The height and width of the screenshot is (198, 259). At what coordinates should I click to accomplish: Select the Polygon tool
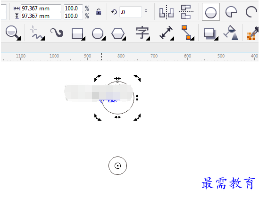tap(118, 33)
